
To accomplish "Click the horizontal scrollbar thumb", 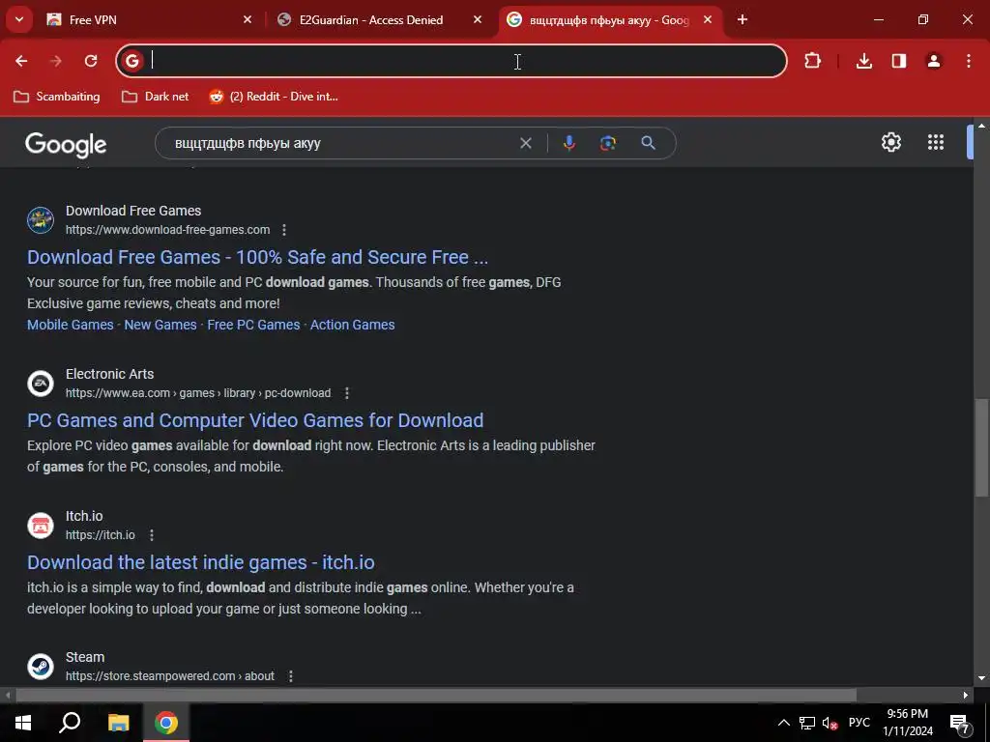I will pos(436,696).
